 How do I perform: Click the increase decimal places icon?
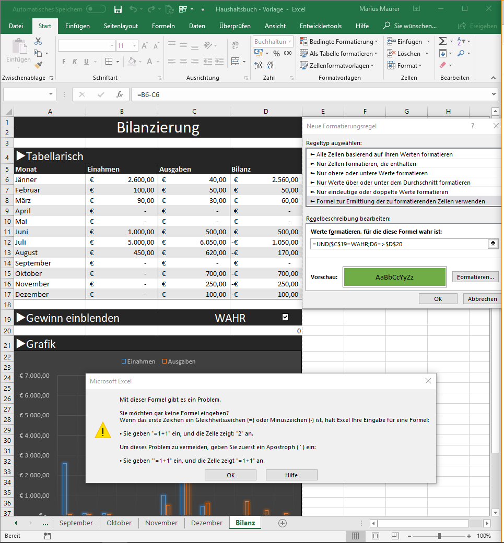(258, 65)
